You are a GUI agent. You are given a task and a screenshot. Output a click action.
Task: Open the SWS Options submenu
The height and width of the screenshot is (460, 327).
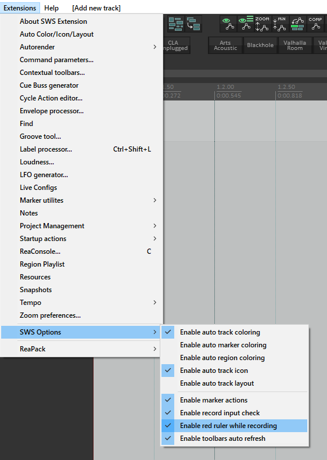(81, 332)
